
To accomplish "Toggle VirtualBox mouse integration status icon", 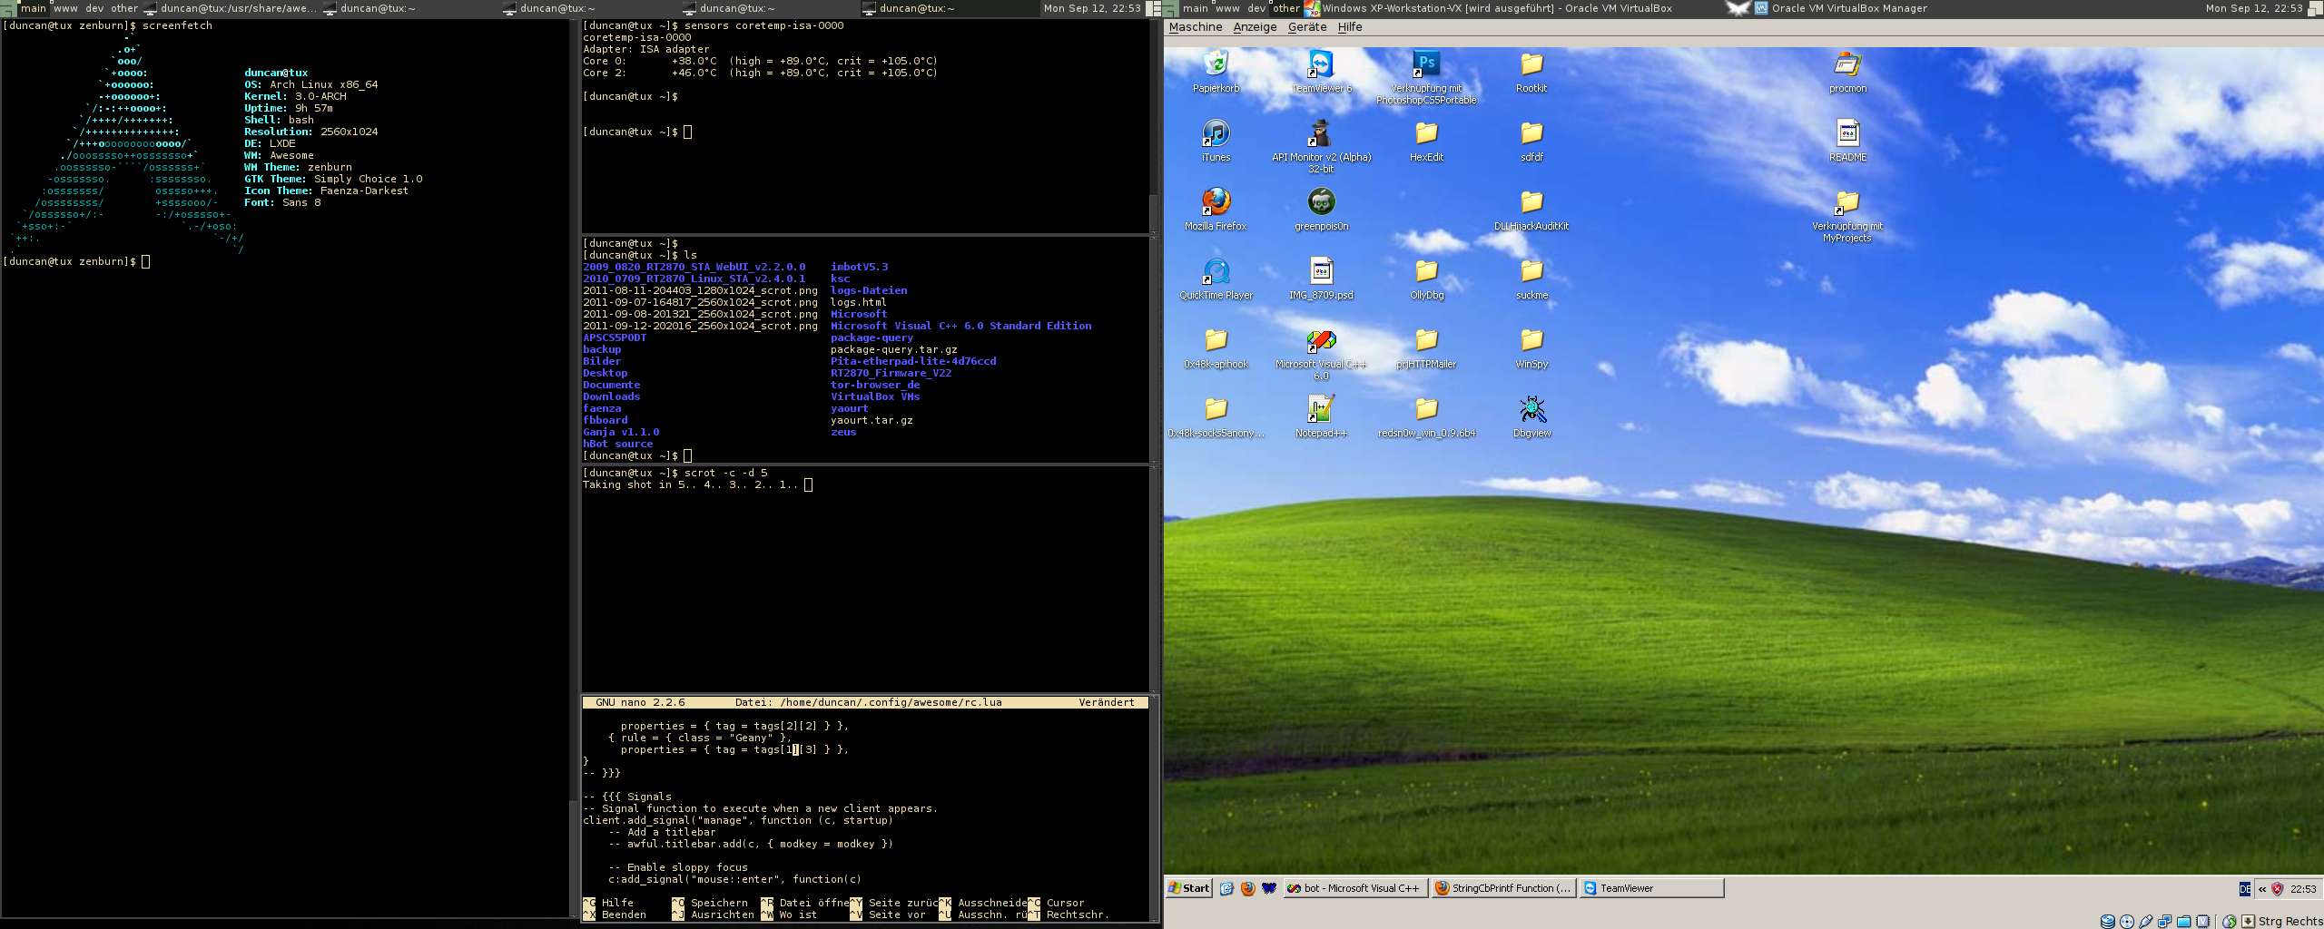I will 2230,921.
